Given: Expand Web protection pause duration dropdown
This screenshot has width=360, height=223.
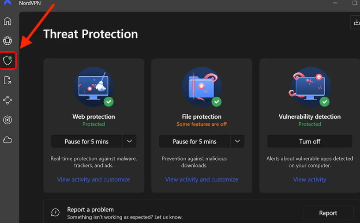Looking at the screenshot, I should click(129, 141).
